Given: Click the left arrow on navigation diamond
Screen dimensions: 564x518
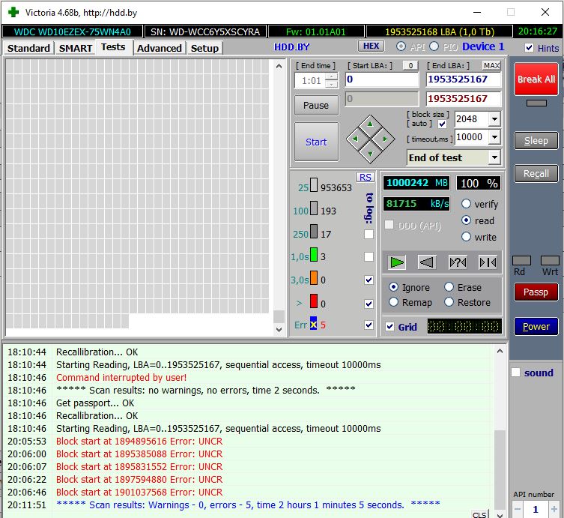Looking at the screenshot, I should point(355,139).
